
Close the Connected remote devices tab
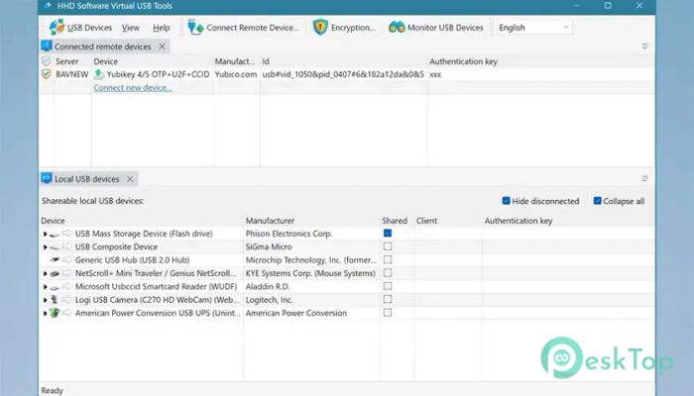click(162, 46)
